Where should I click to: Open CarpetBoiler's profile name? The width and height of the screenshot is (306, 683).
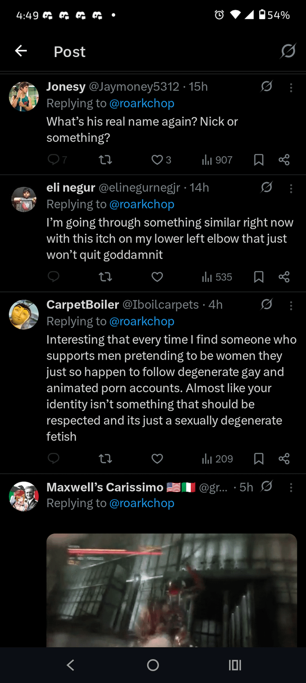tap(83, 305)
